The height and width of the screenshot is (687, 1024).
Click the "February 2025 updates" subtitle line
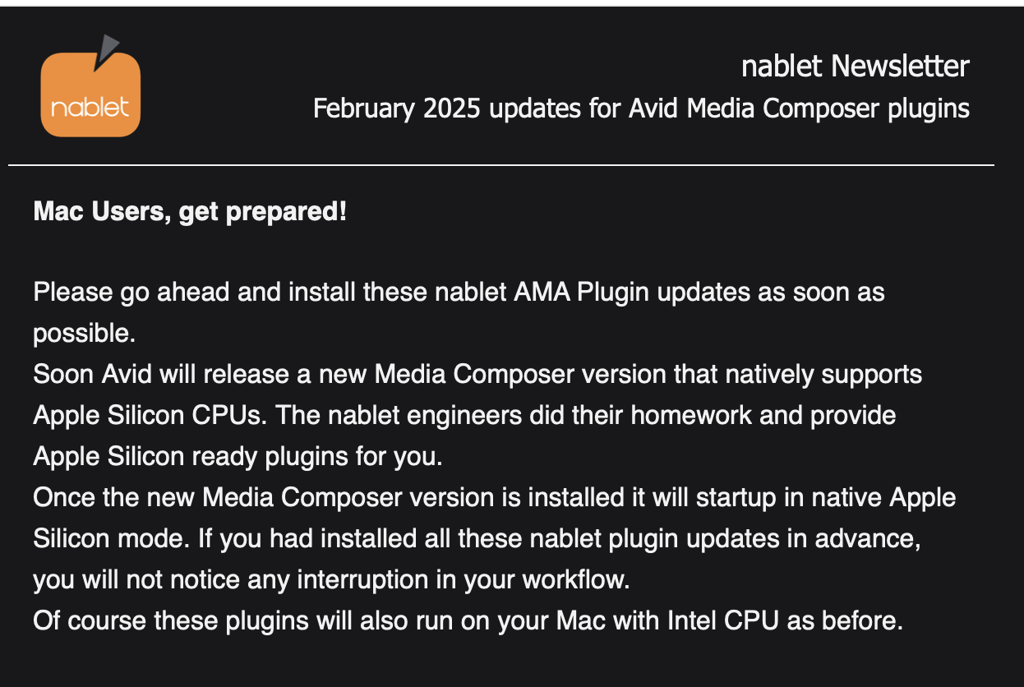[x=641, y=108]
